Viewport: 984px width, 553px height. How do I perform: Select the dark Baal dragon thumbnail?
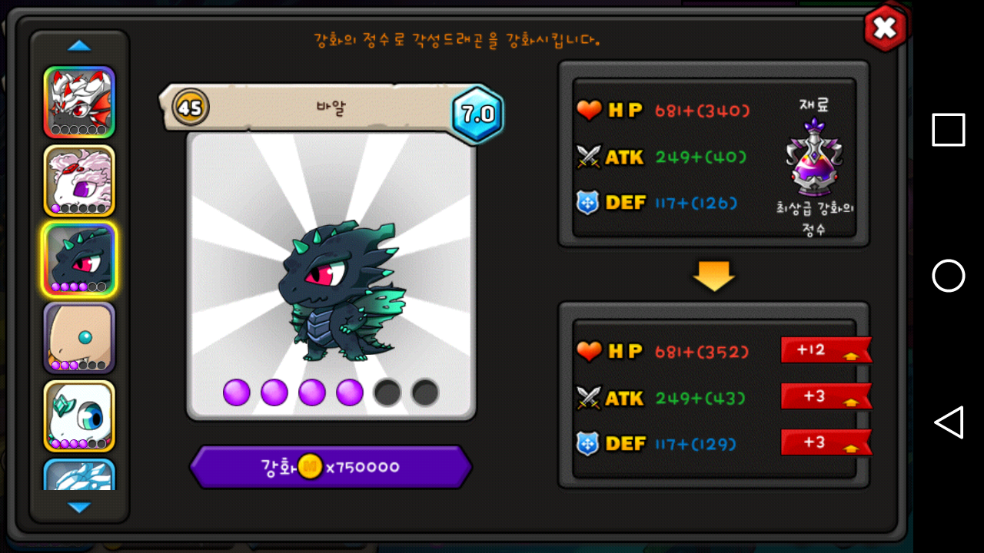click(x=79, y=260)
